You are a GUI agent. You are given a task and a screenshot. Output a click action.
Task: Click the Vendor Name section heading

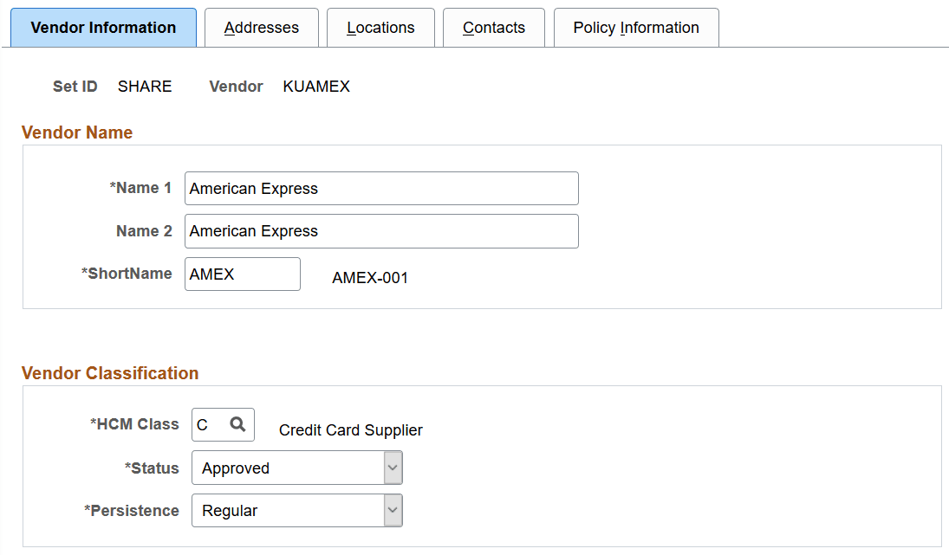pyautogui.click(x=77, y=132)
